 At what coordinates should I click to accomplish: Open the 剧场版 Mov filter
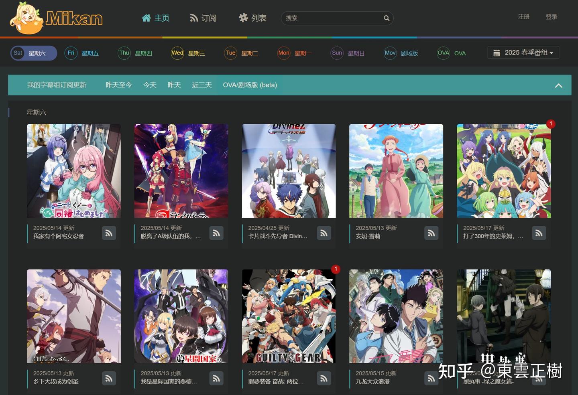tap(401, 53)
